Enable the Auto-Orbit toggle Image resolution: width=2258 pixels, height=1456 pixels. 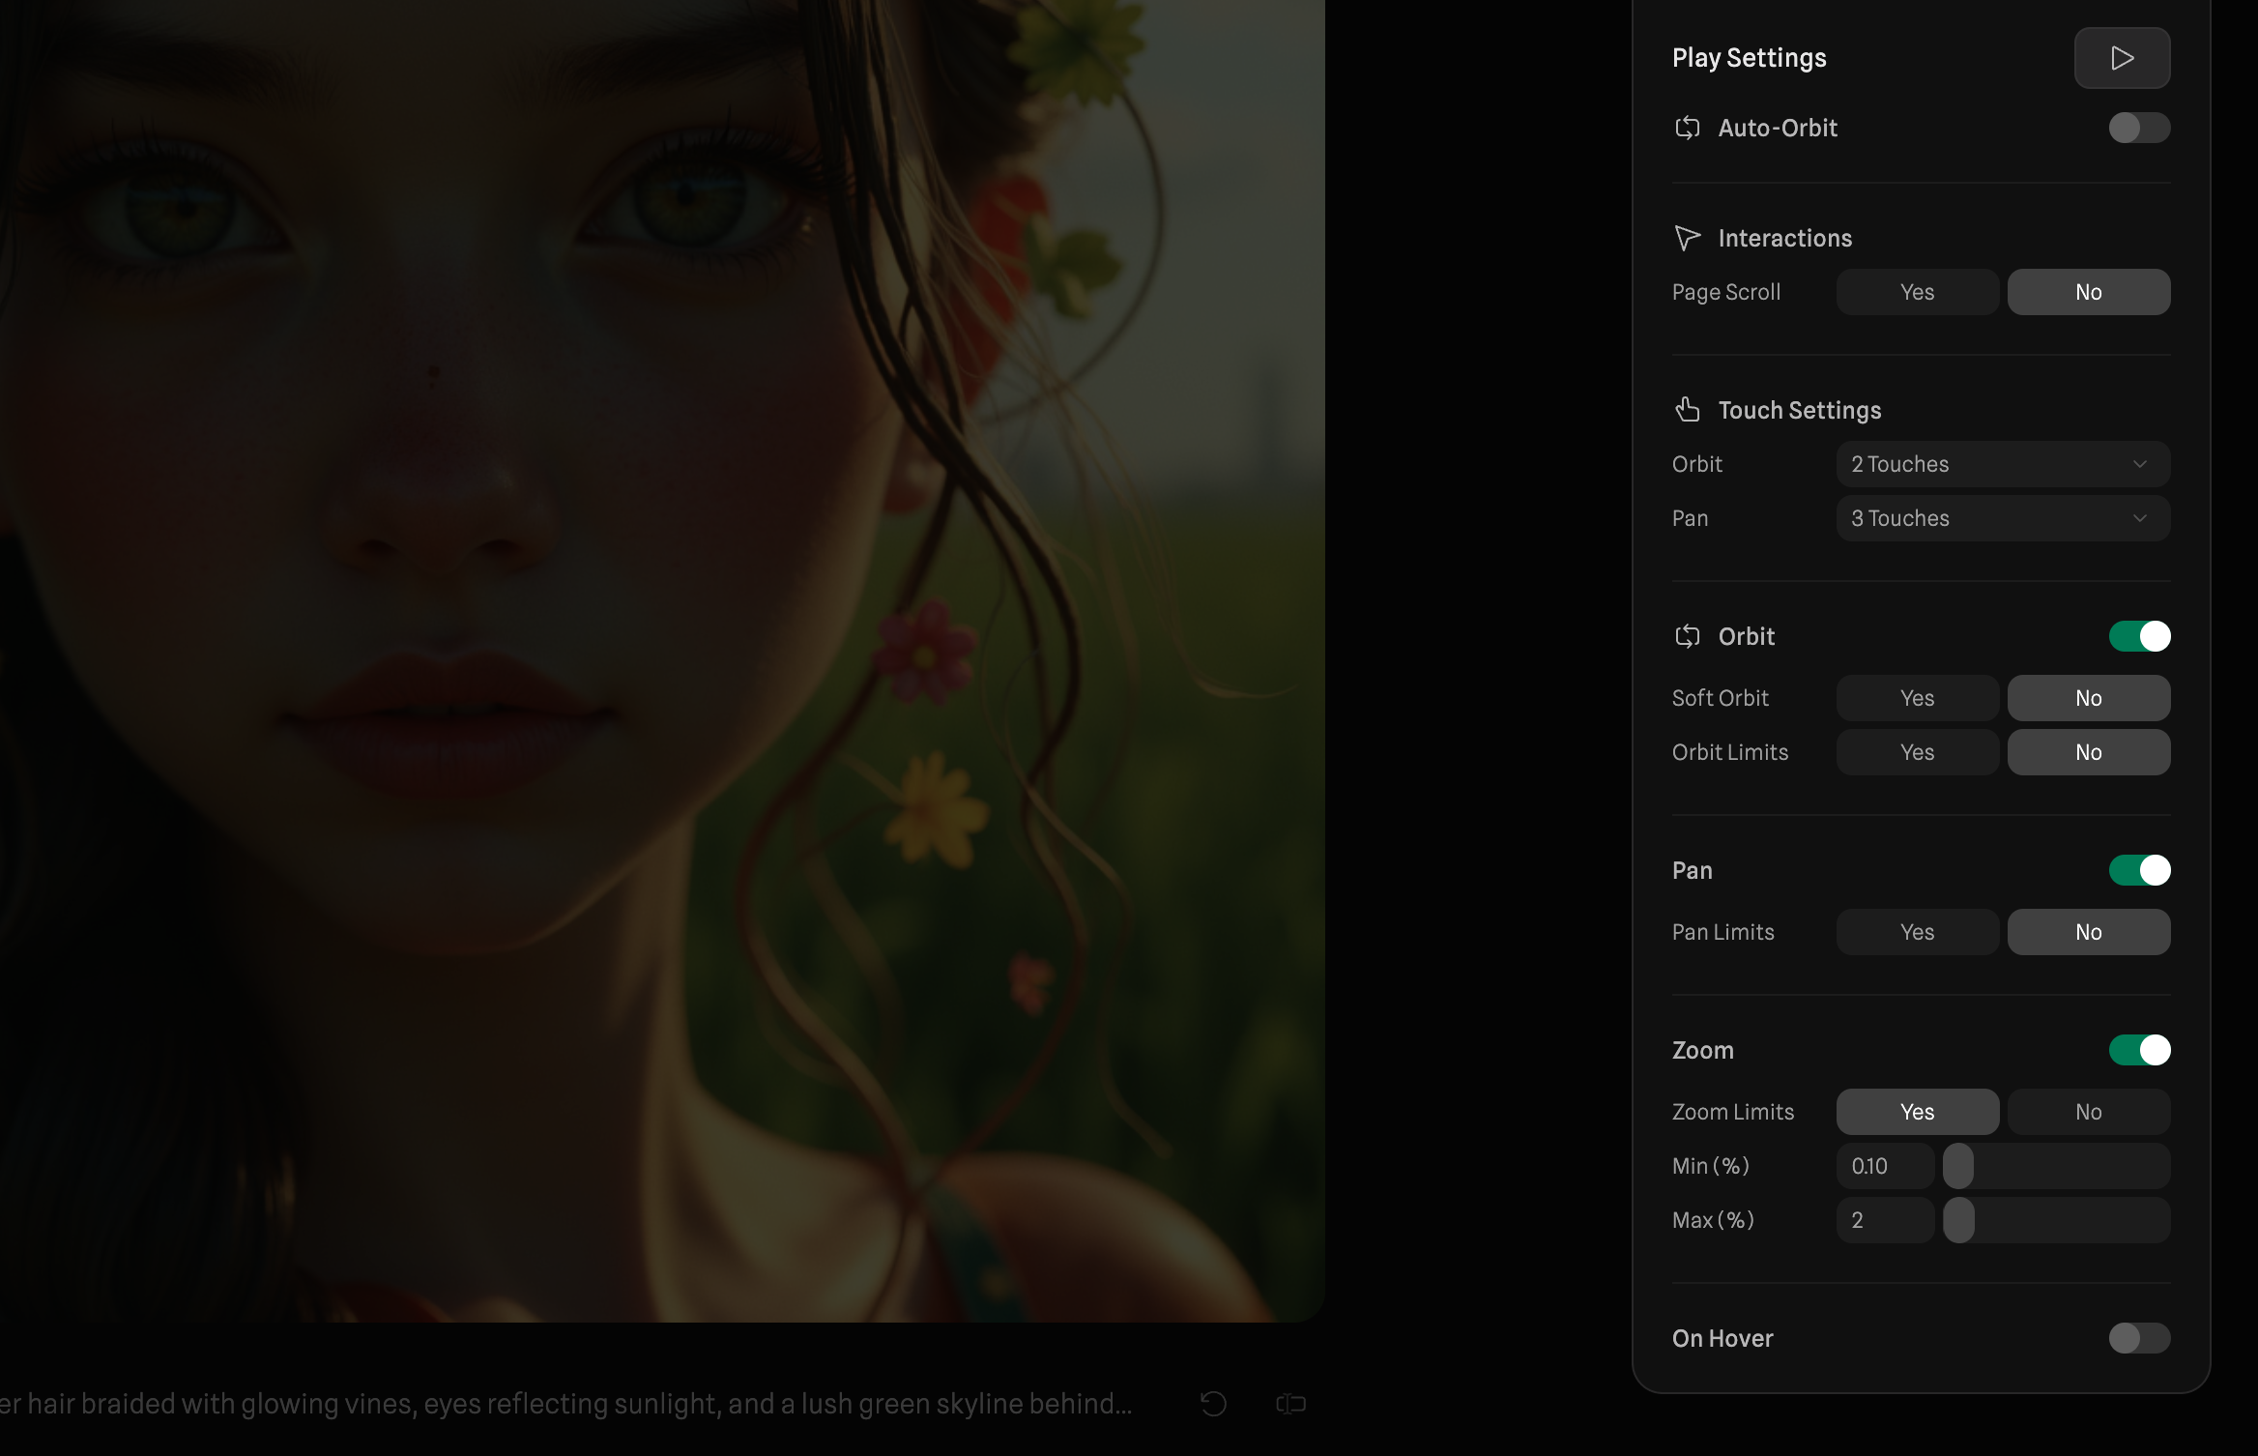point(2138,128)
